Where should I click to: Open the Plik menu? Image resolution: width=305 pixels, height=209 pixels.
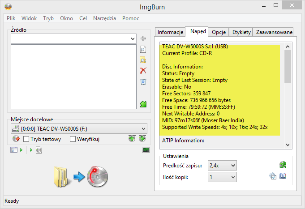pos(11,18)
